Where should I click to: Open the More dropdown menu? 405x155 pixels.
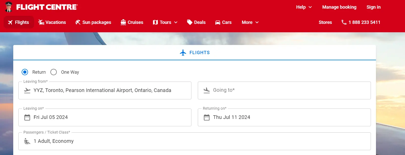tap(250, 22)
